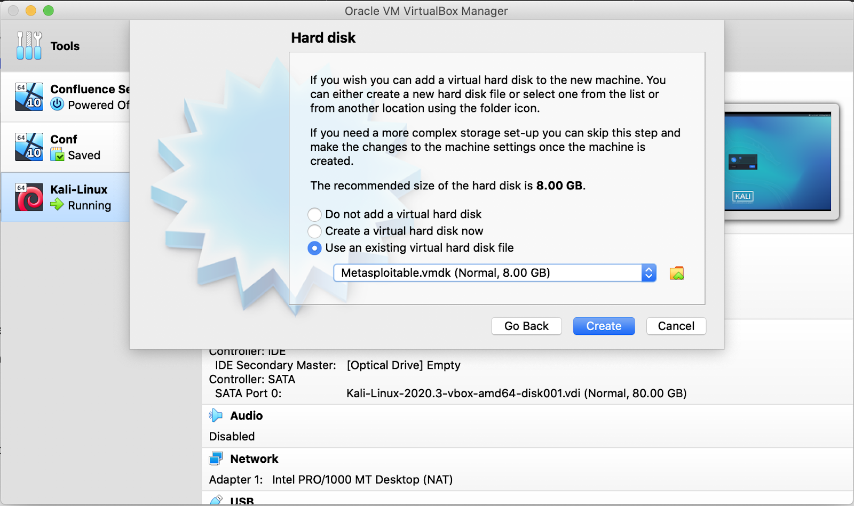Click the Saved state icon under Conf
854x506 pixels.
click(x=57, y=155)
